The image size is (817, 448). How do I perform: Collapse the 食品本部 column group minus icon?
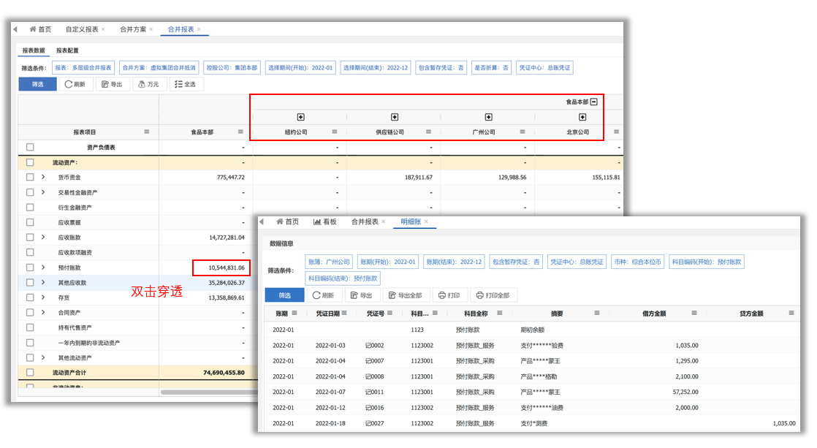[594, 102]
